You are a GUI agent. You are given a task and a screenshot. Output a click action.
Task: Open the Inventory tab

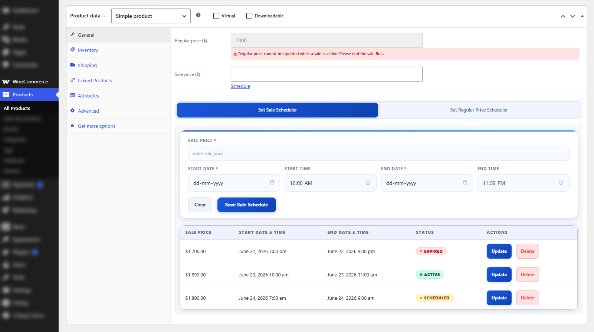tap(118, 50)
